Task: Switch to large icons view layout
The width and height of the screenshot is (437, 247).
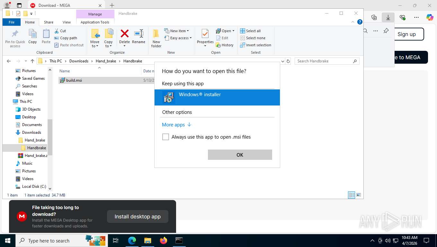Action: (x=359, y=195)
